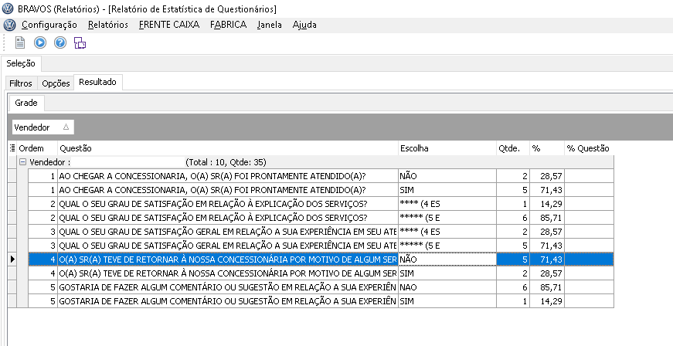Click the VW logo in the title bar
Viewport: 673px width, 346px height.
pyautogui.click(x=8, y=8)
